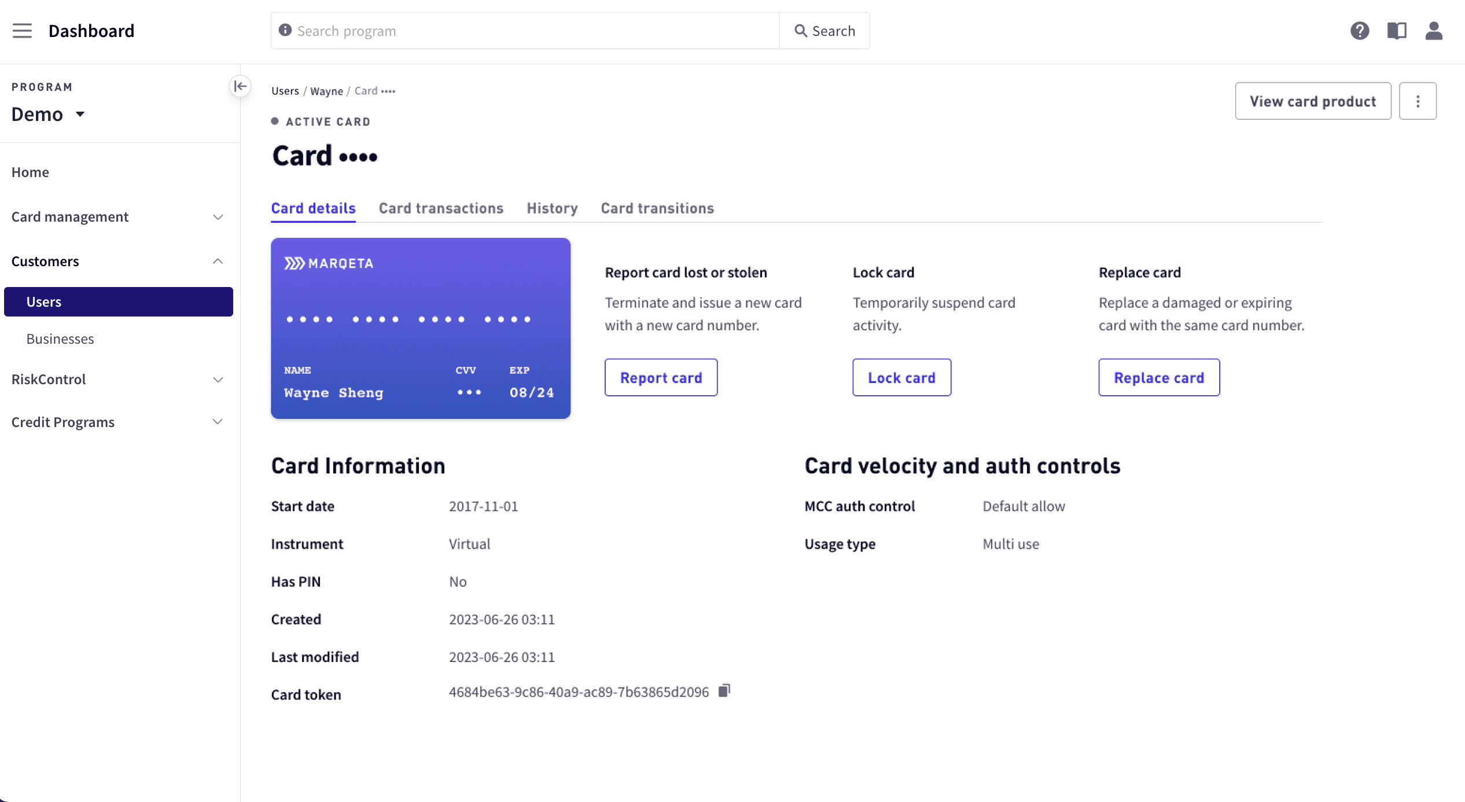Image resolution: width=1465 pixels, height=802 pixels.
Task: Switch to the Card transactions tab
Action: click(x=441, y=208)
